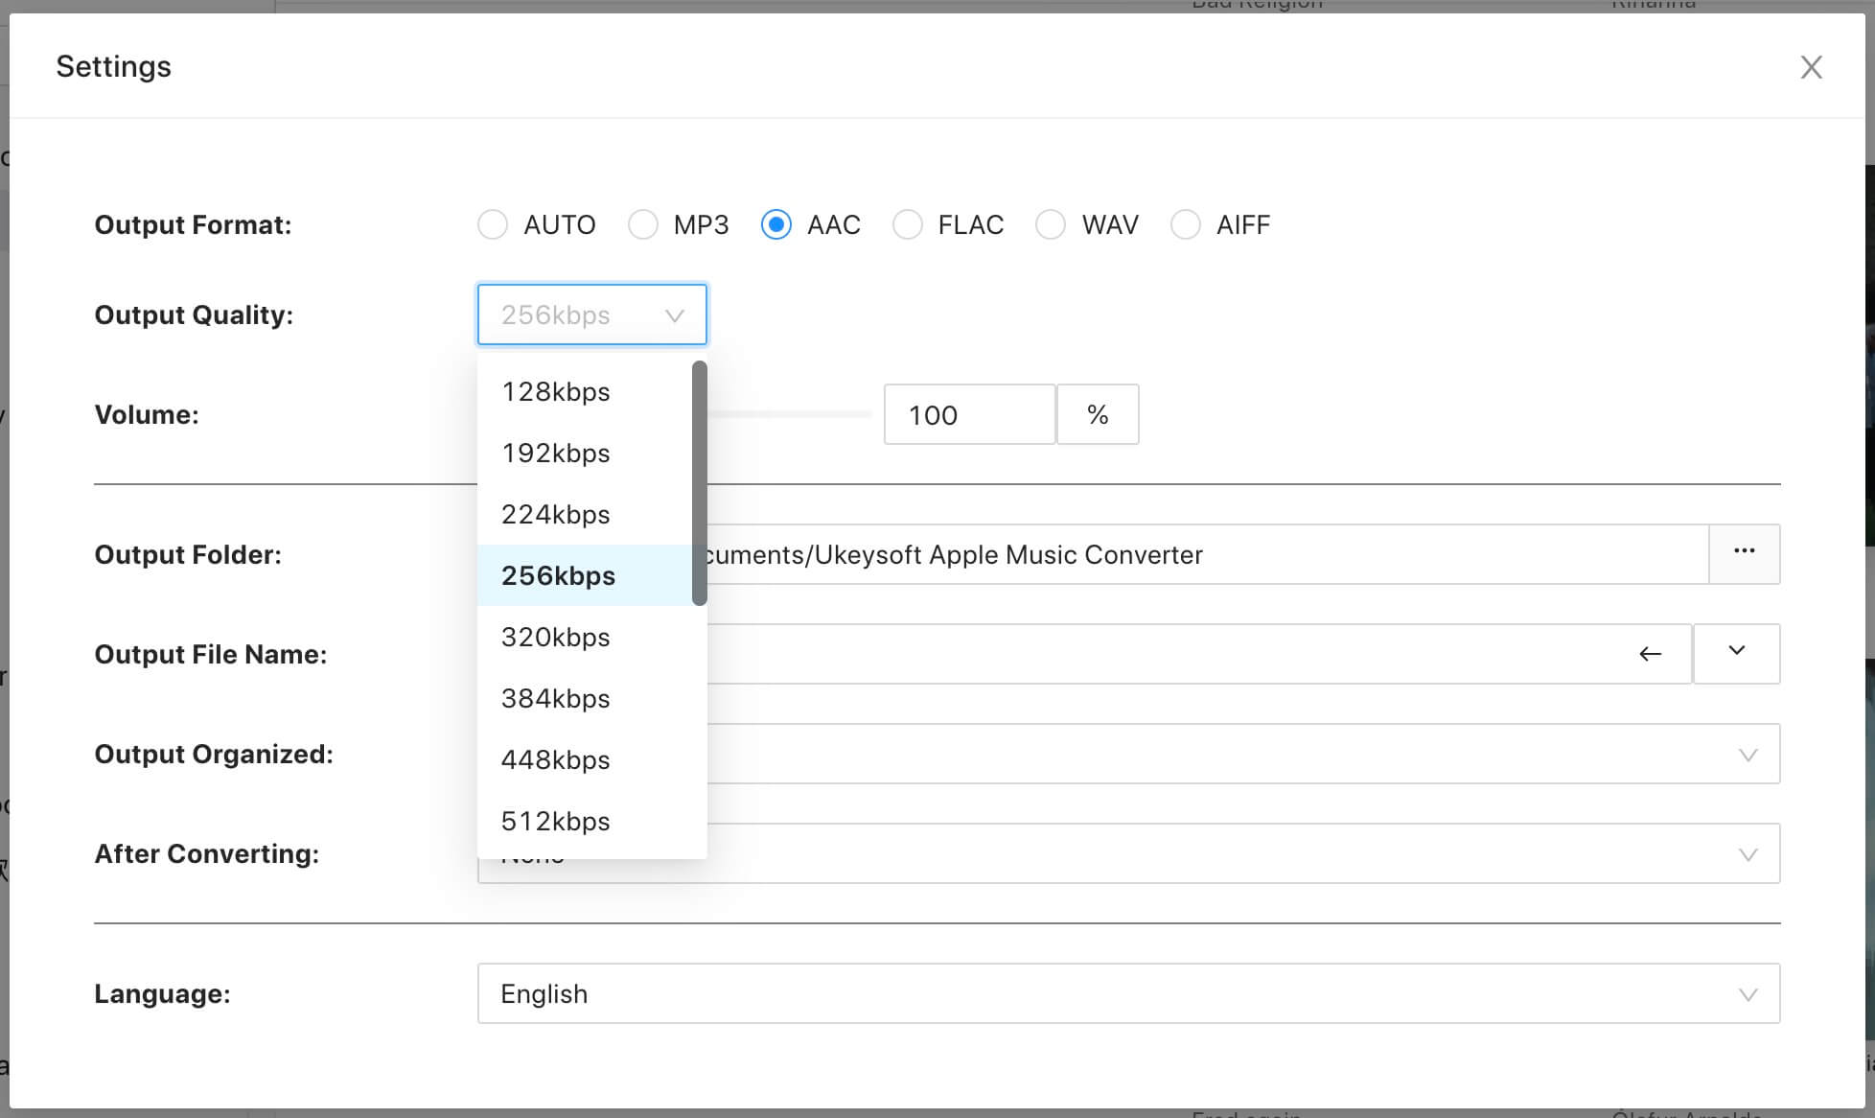The width and height of the screenshot is (1875, 1118).
Task: Expand the Output Organized dropdown
Action: pyautogui.click(x=1746, y=755)
